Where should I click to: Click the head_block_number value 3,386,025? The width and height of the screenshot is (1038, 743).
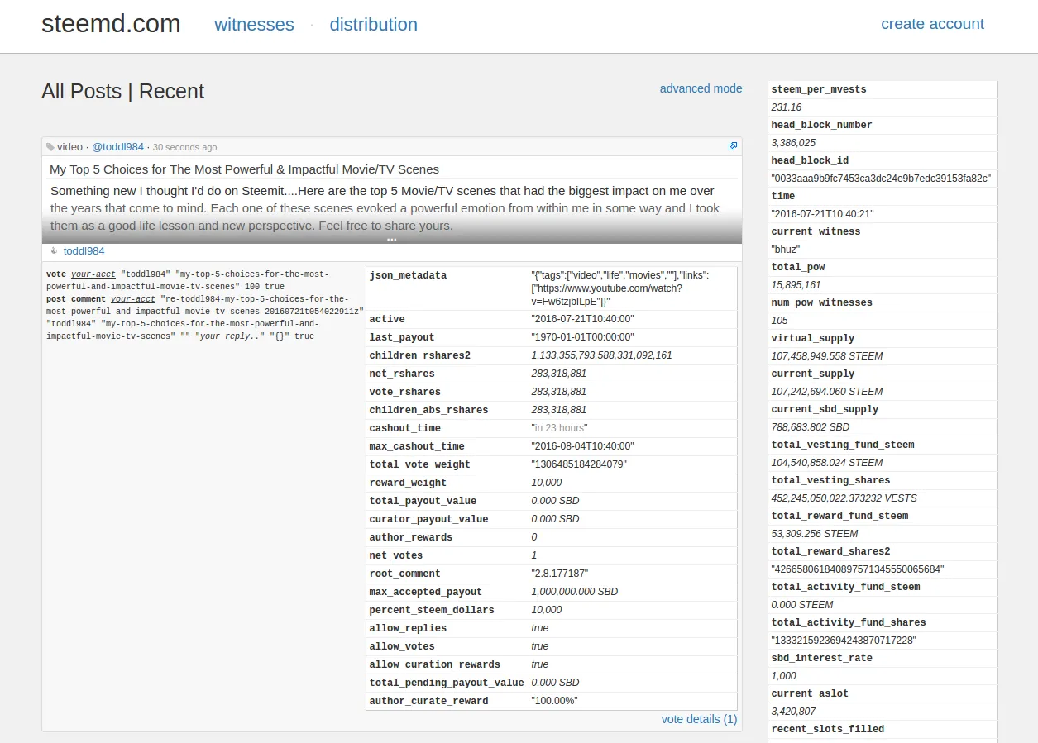793,143
